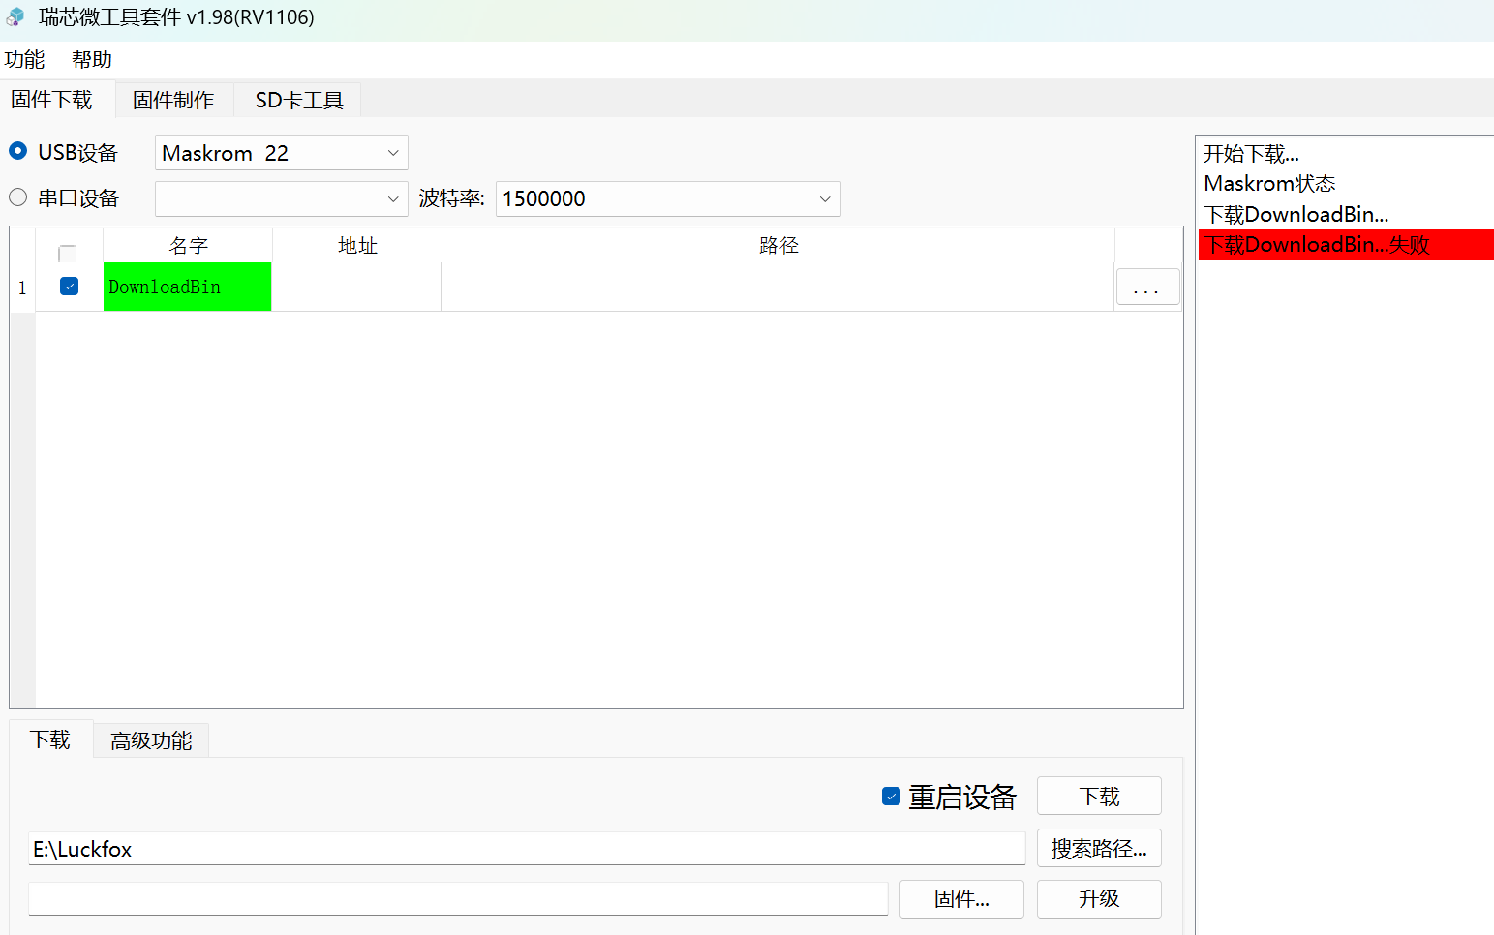
Task: Switch to the 固件下载 tab
Action: click(52, 100)
